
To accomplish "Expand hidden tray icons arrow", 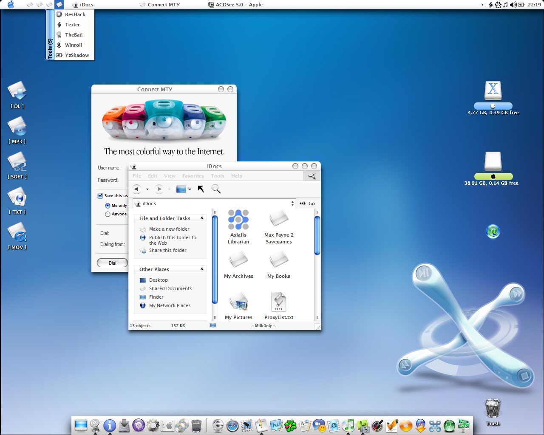I will [482, 5].
